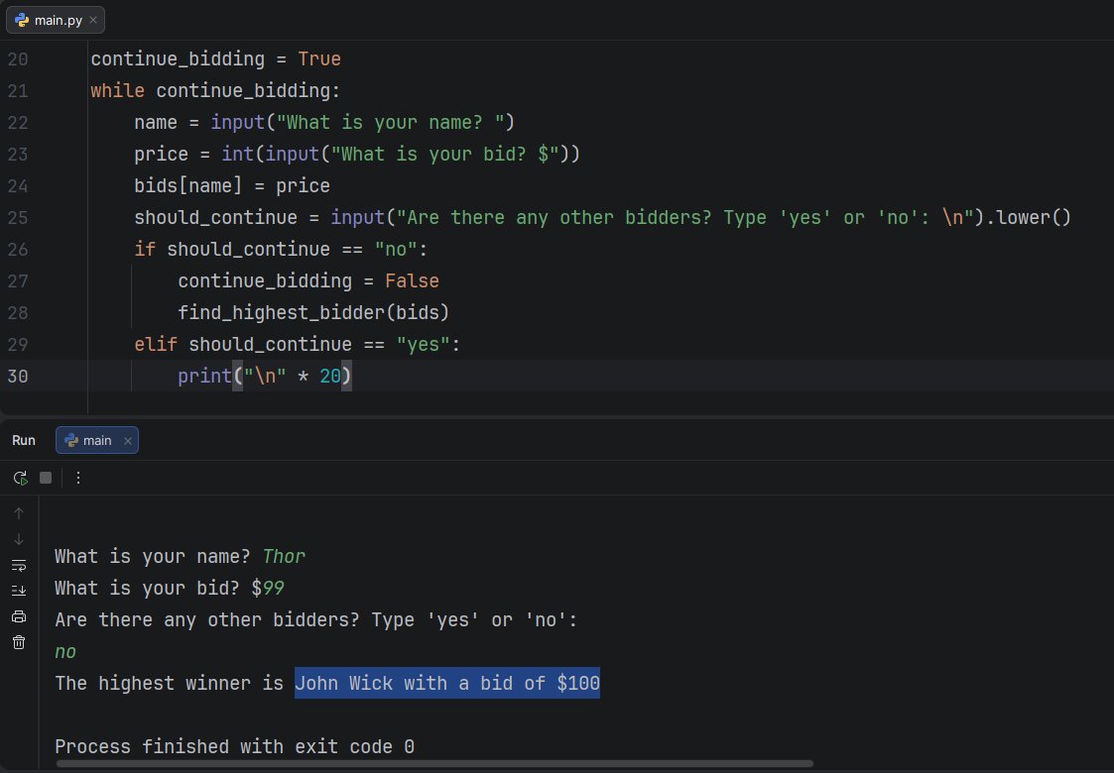Click the print("\n" * 20) statement
This screenshot has width=1114, height=773.
point(264,376)
